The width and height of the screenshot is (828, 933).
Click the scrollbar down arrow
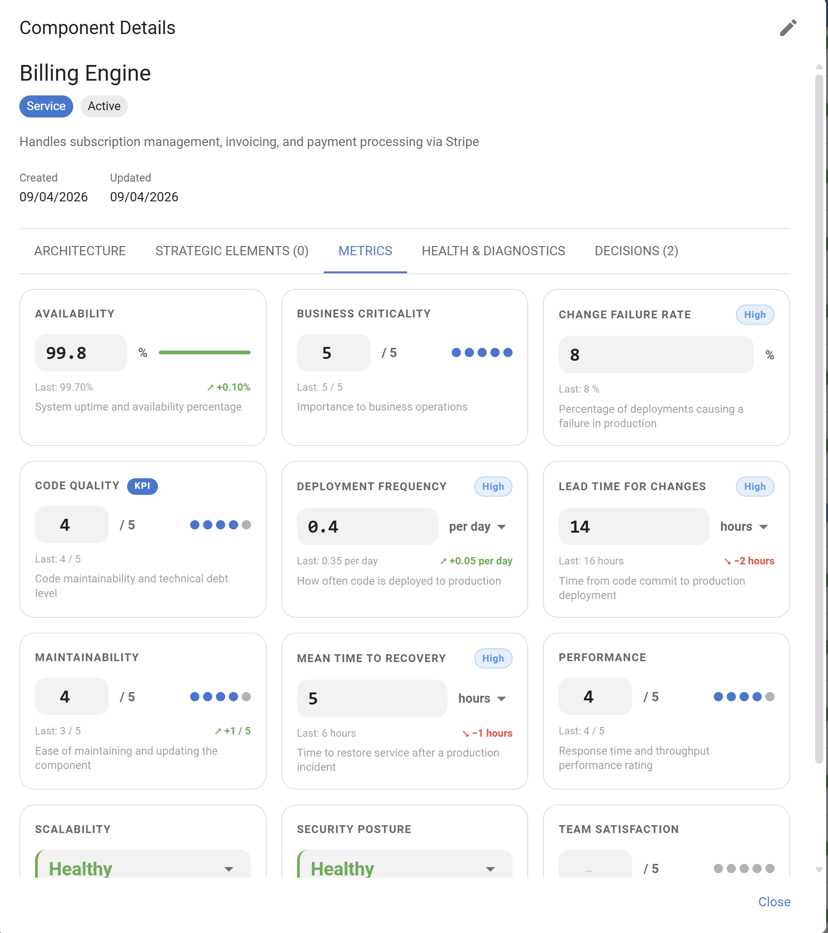(x=819, y=870)
